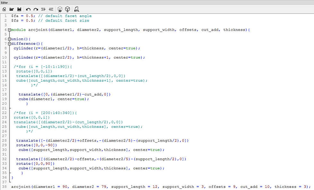Click the Save file icon
The height and width of the screenshot is (190, 314).
coord(19,9)
